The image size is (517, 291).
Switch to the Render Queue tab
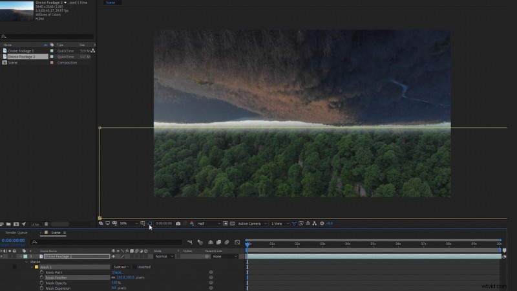[x=16, y=233]
